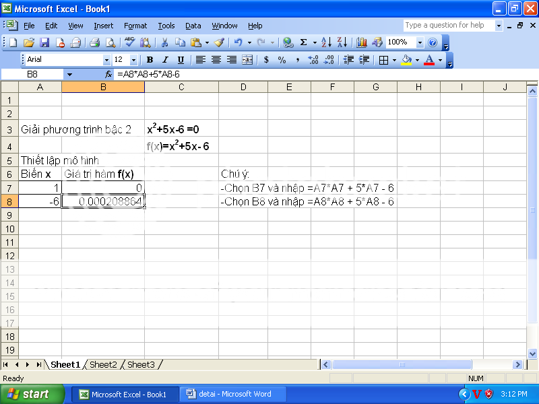Click the Save icon in the toolbar

pyautogui.click(x=44, y=42)
